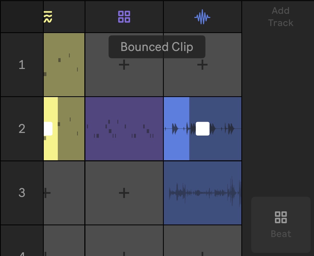Add a clip in audio track scene 1
Image resolution: width=314 pixels, height=256 pixels.
202,65
